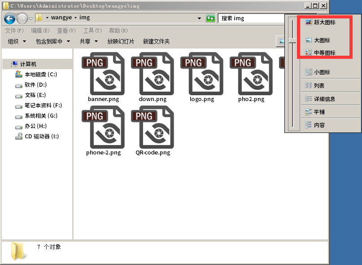Viewport: 362px width, 265px height.
Task: Open the address bar history dropdown arrow
Action: [x=200, y=18]
